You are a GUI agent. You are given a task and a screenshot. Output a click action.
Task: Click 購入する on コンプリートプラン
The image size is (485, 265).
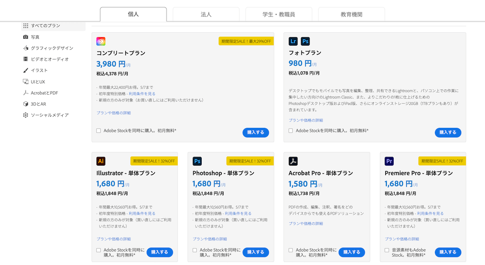(x=256, y=132)
